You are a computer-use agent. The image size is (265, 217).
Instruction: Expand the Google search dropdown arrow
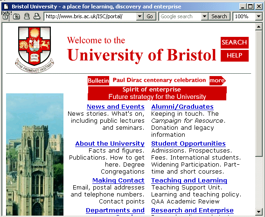click(204, 16)
